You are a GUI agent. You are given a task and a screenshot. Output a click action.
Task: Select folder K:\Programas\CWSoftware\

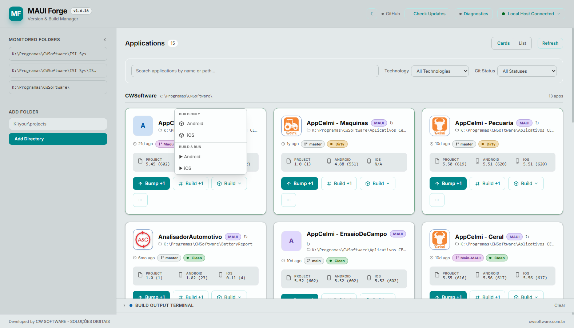(58, 87)
